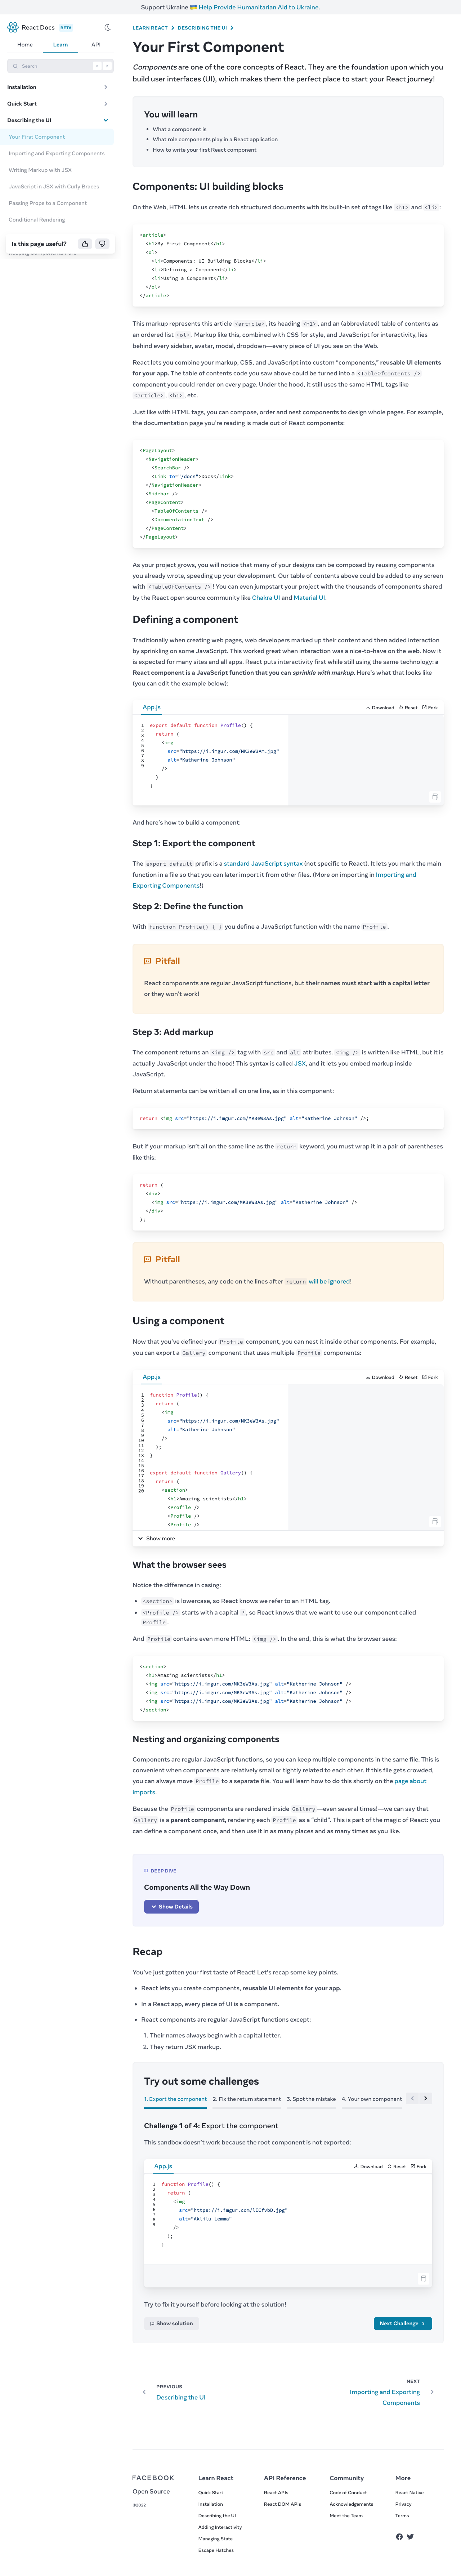Reset the Gallery App.js sandbox
The height and width of the screenshot is (2576, 461).
[x=408, y=1377]
